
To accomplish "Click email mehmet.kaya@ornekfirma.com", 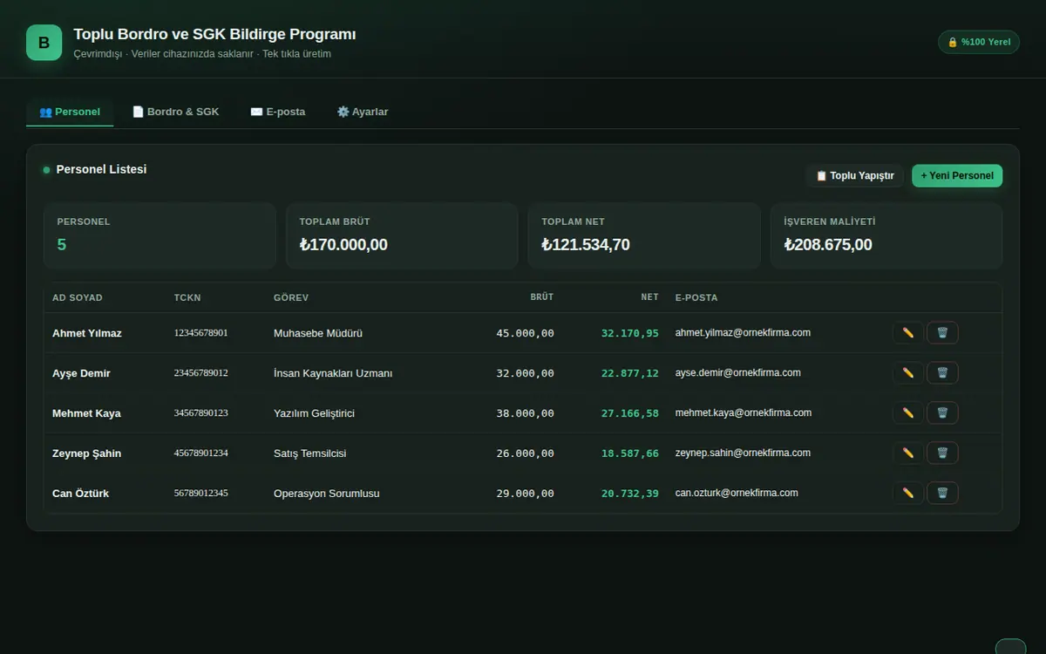I will click(x=744, y=413).
